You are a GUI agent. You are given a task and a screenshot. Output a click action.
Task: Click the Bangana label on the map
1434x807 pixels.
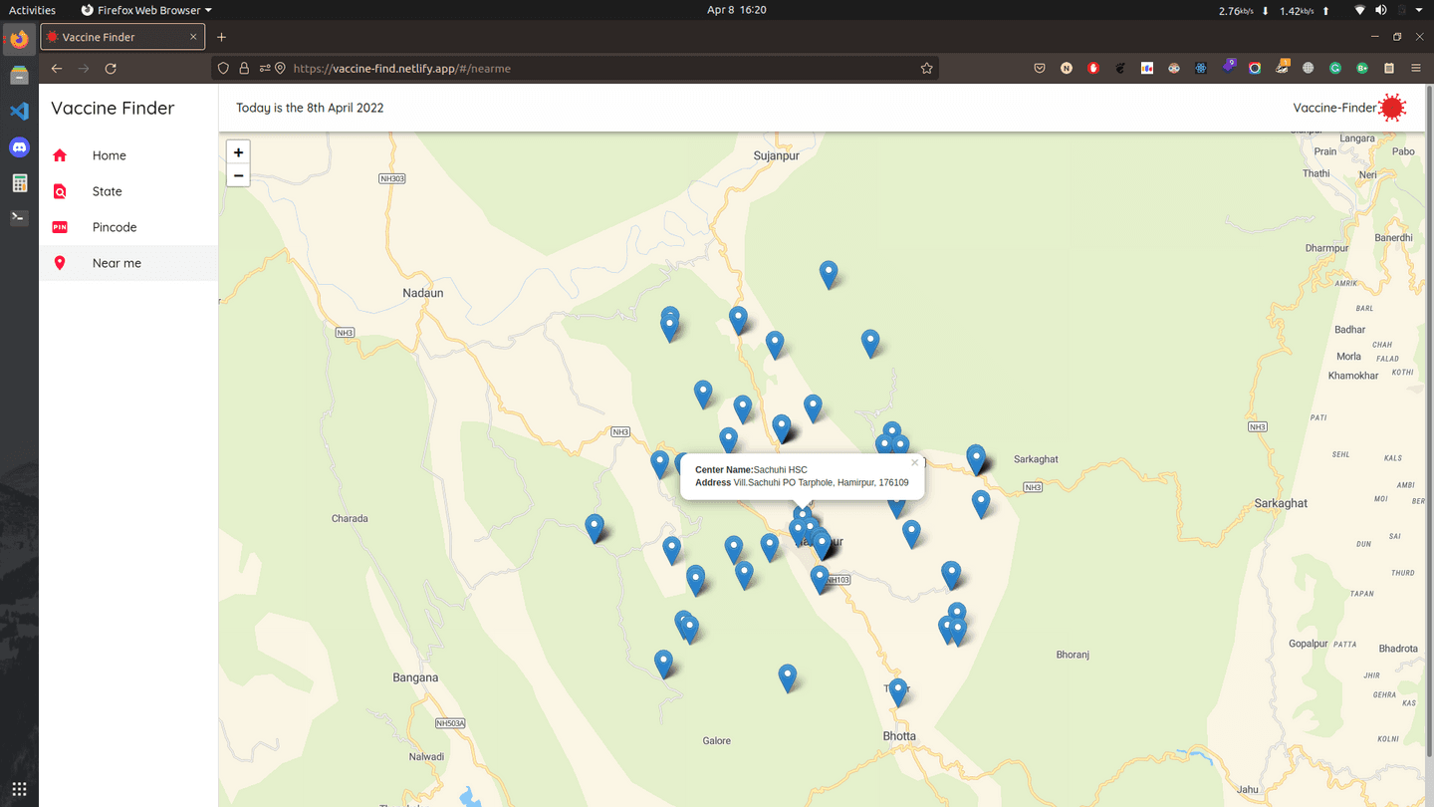coord(415,677)
